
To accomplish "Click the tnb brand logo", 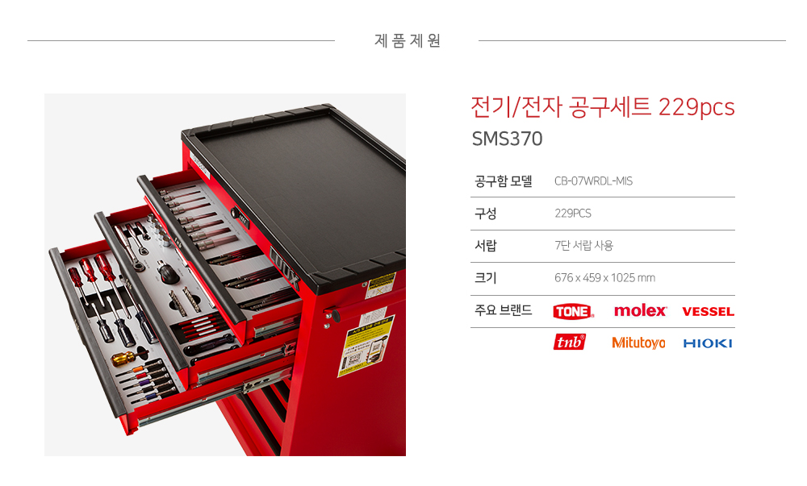I will tap(569, 342).
